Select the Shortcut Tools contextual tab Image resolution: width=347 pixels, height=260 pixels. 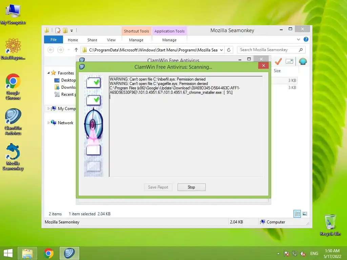click(136, 31)
